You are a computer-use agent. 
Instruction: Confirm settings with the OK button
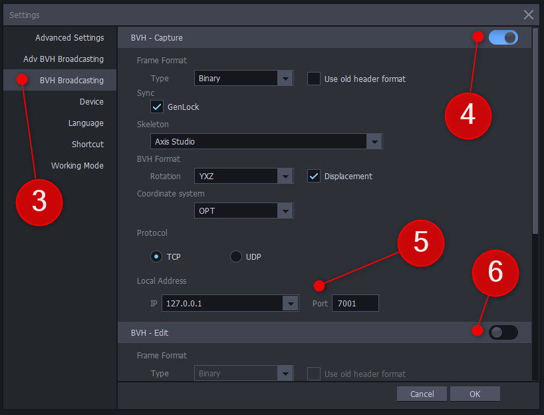475,394
